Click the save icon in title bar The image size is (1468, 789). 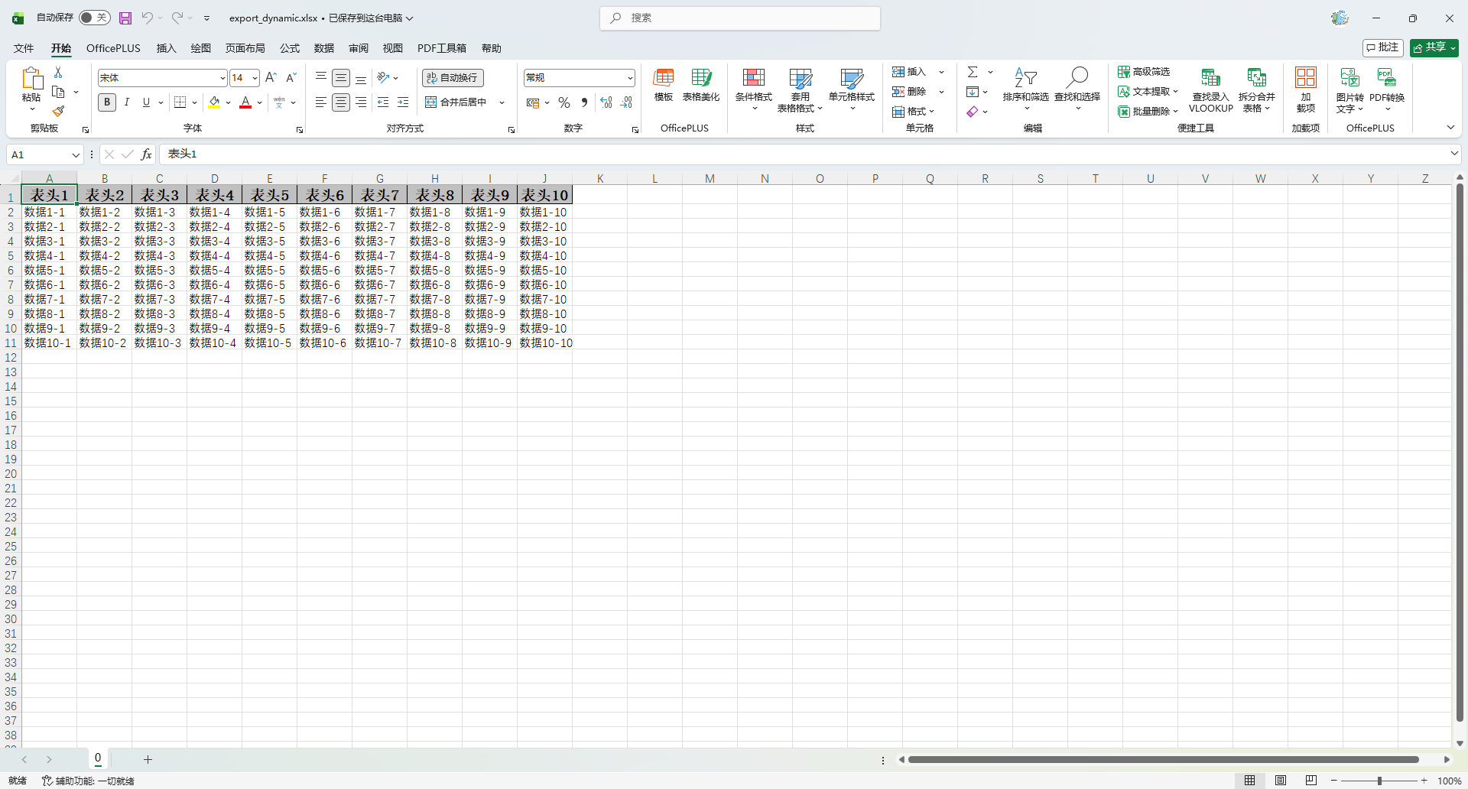click(x=125, y=18)
